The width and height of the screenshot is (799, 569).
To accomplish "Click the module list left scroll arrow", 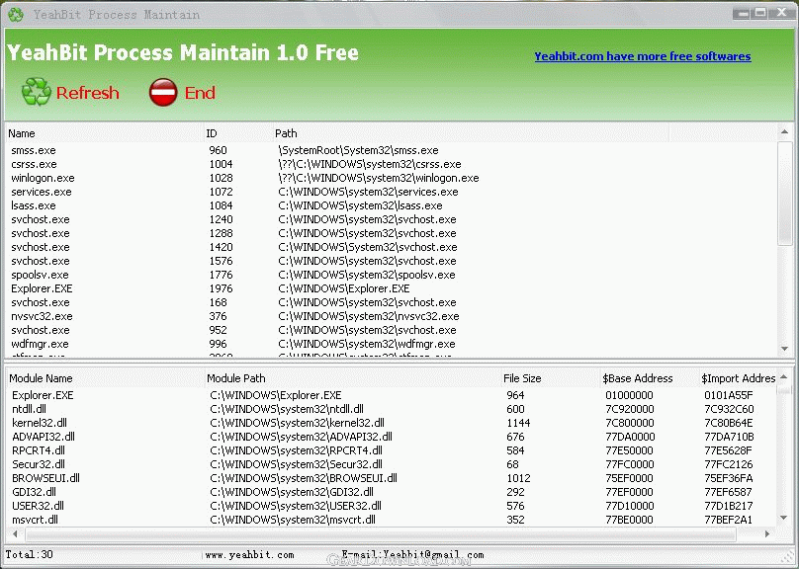I will tap(15, 533).
